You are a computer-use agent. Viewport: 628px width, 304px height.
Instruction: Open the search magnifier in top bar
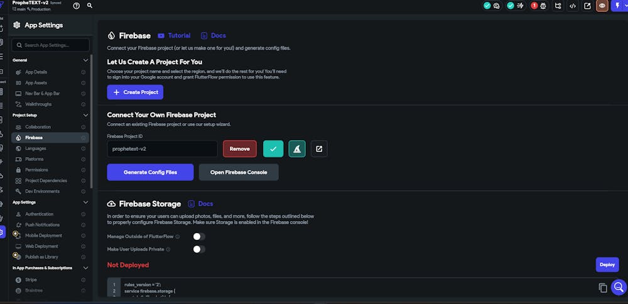tap(90, 6)
